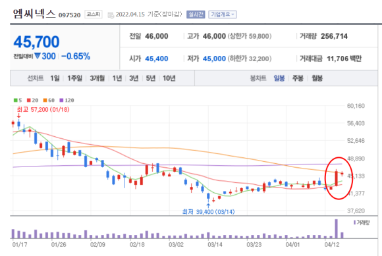This screenshot has width=382, height=256.
Task: Click the 거래대금 11,706 백만 value
Action: click(x=344, y=59)
